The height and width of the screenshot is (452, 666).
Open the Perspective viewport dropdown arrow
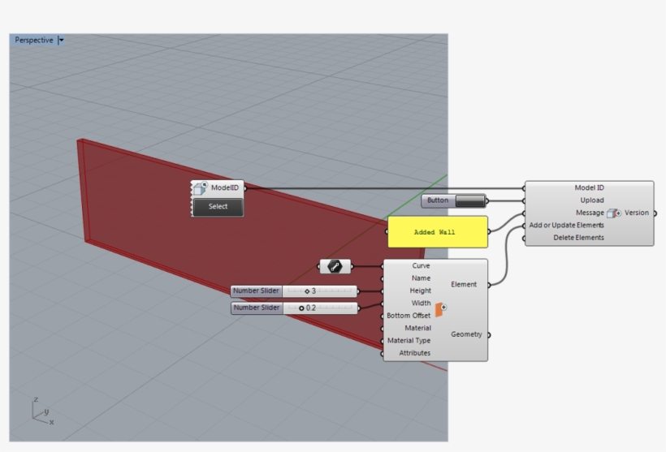pyautogui.click(x=61, y=40)
